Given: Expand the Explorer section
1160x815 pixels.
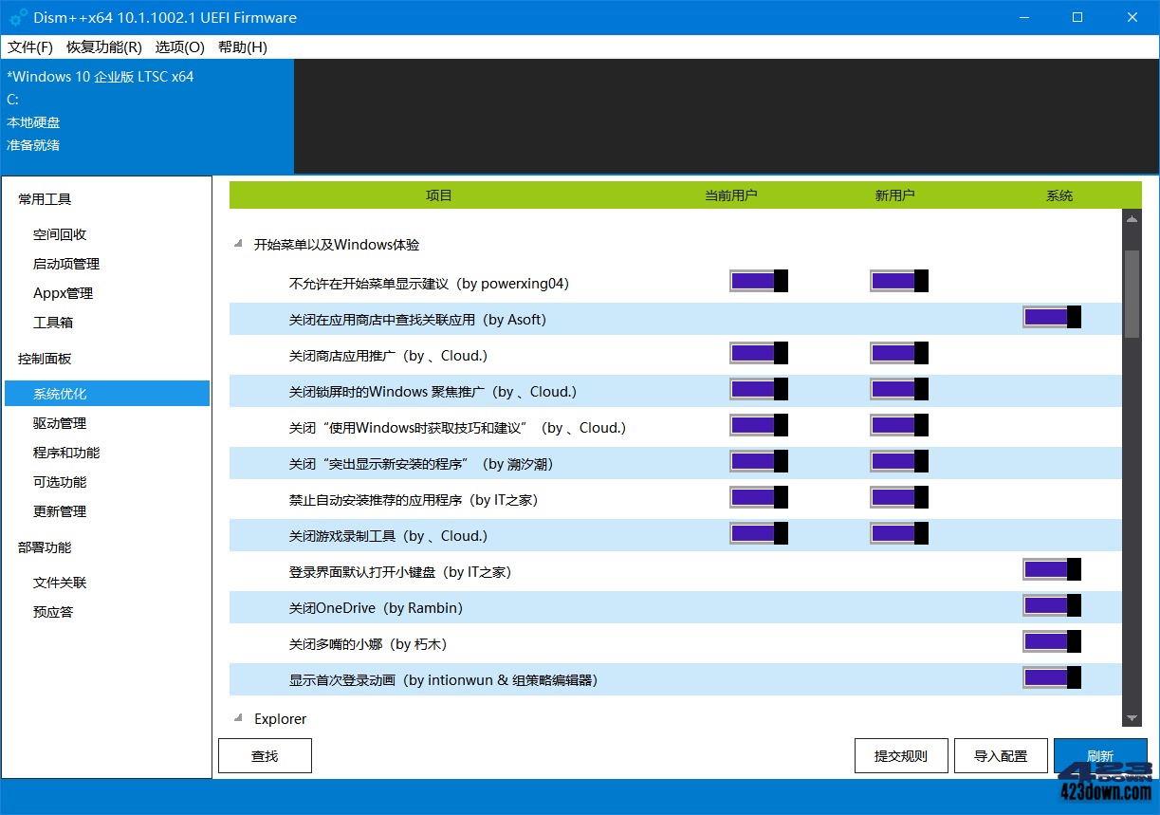Looking at the screenshot, I should [x=237, y=718].
